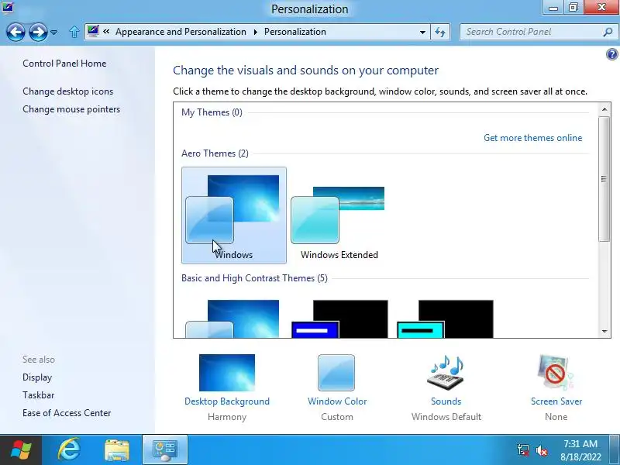This screenshot has height=465, width=620.
Task: Click the Start button
Action: [21, 450]
